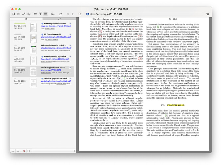Open the source code view icon

pos(35,14)
